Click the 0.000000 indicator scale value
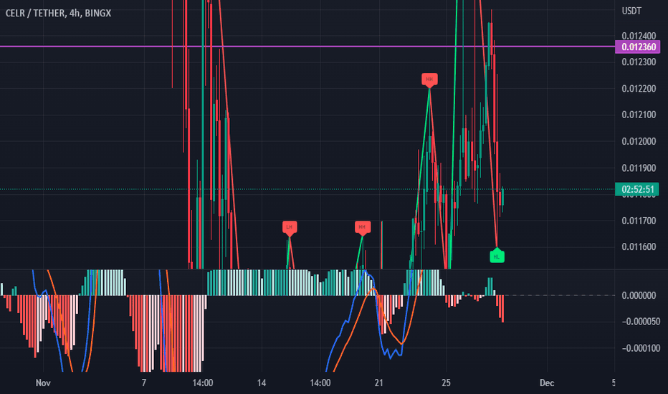Screen dimensions: 668x394 pyautogui.click(x=639, y=295)
